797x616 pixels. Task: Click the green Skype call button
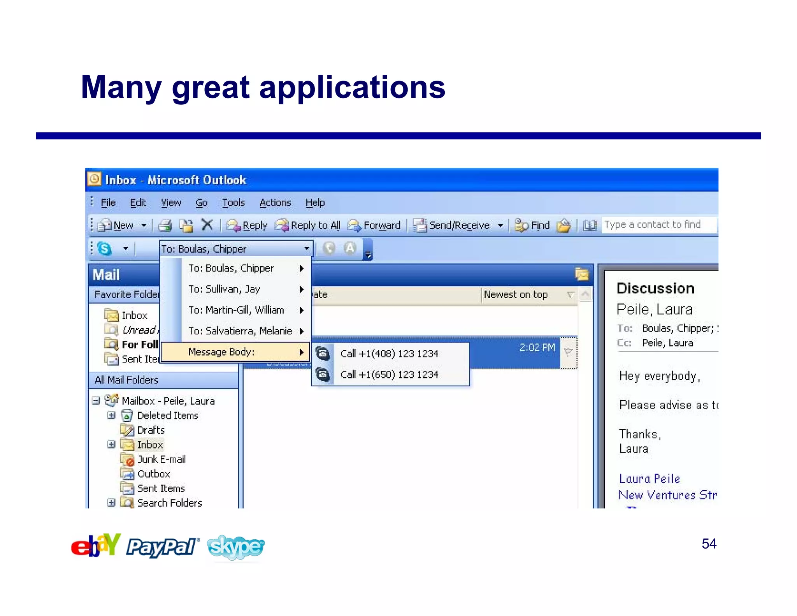[329, 248]
